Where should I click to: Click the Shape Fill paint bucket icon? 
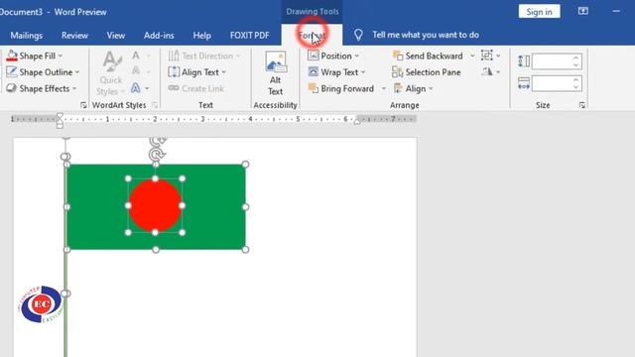click(12, 56)
